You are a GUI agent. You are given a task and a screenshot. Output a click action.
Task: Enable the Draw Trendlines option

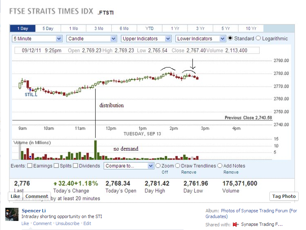[x=177, y=166]
